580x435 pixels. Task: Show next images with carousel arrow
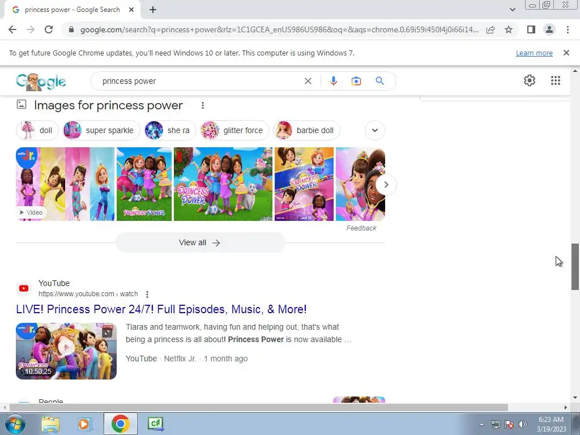386,184
